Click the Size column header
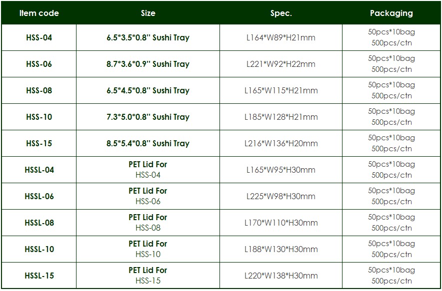442x291 pixels. click(148, 13)
